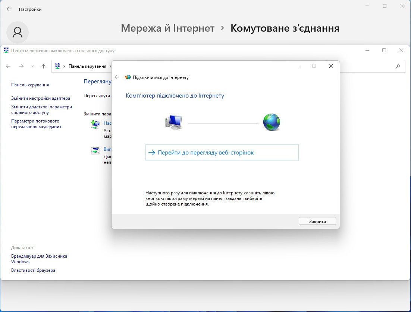The height and width of the screenshot is (312, 411).
Task: Open recent locations dropdown chevron
Action: (32, 66)
